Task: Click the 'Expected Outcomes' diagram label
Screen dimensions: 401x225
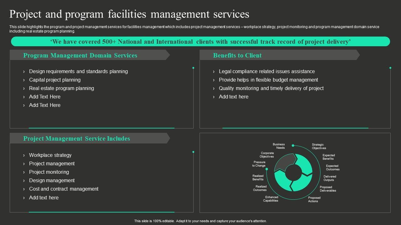Action: pos(333,167)
